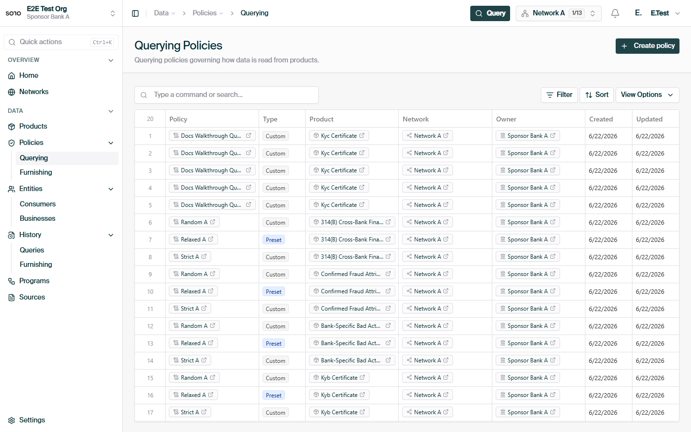Image resolution: width=691 pixels, height=432 pixels.
Task: Open the View Options dropdown
Action: pyautogui.click(x=647, y=95)
